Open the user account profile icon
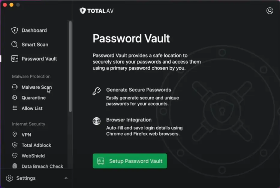Screen dimensions: 280x188 270,11
